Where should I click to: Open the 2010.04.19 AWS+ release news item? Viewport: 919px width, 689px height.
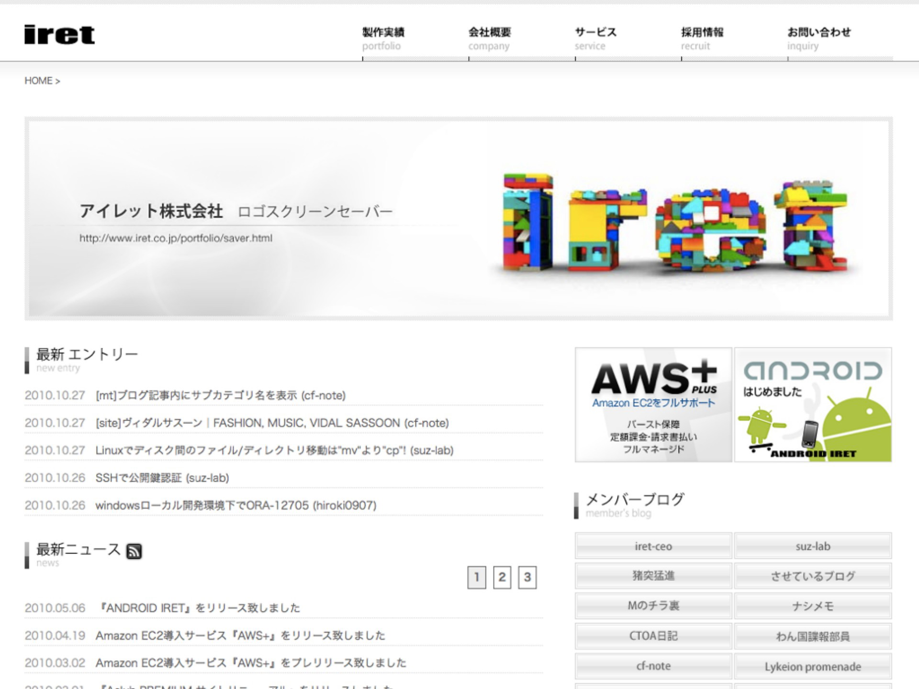tap(240, 635)
